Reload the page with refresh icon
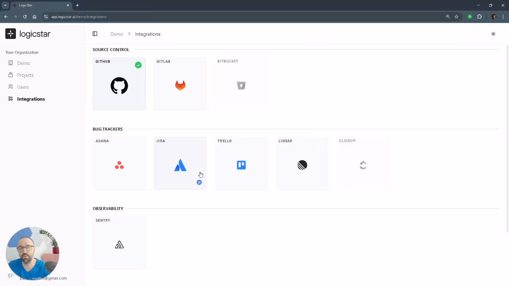The width and height of the screenshot is (509, 286). [25, 17]
